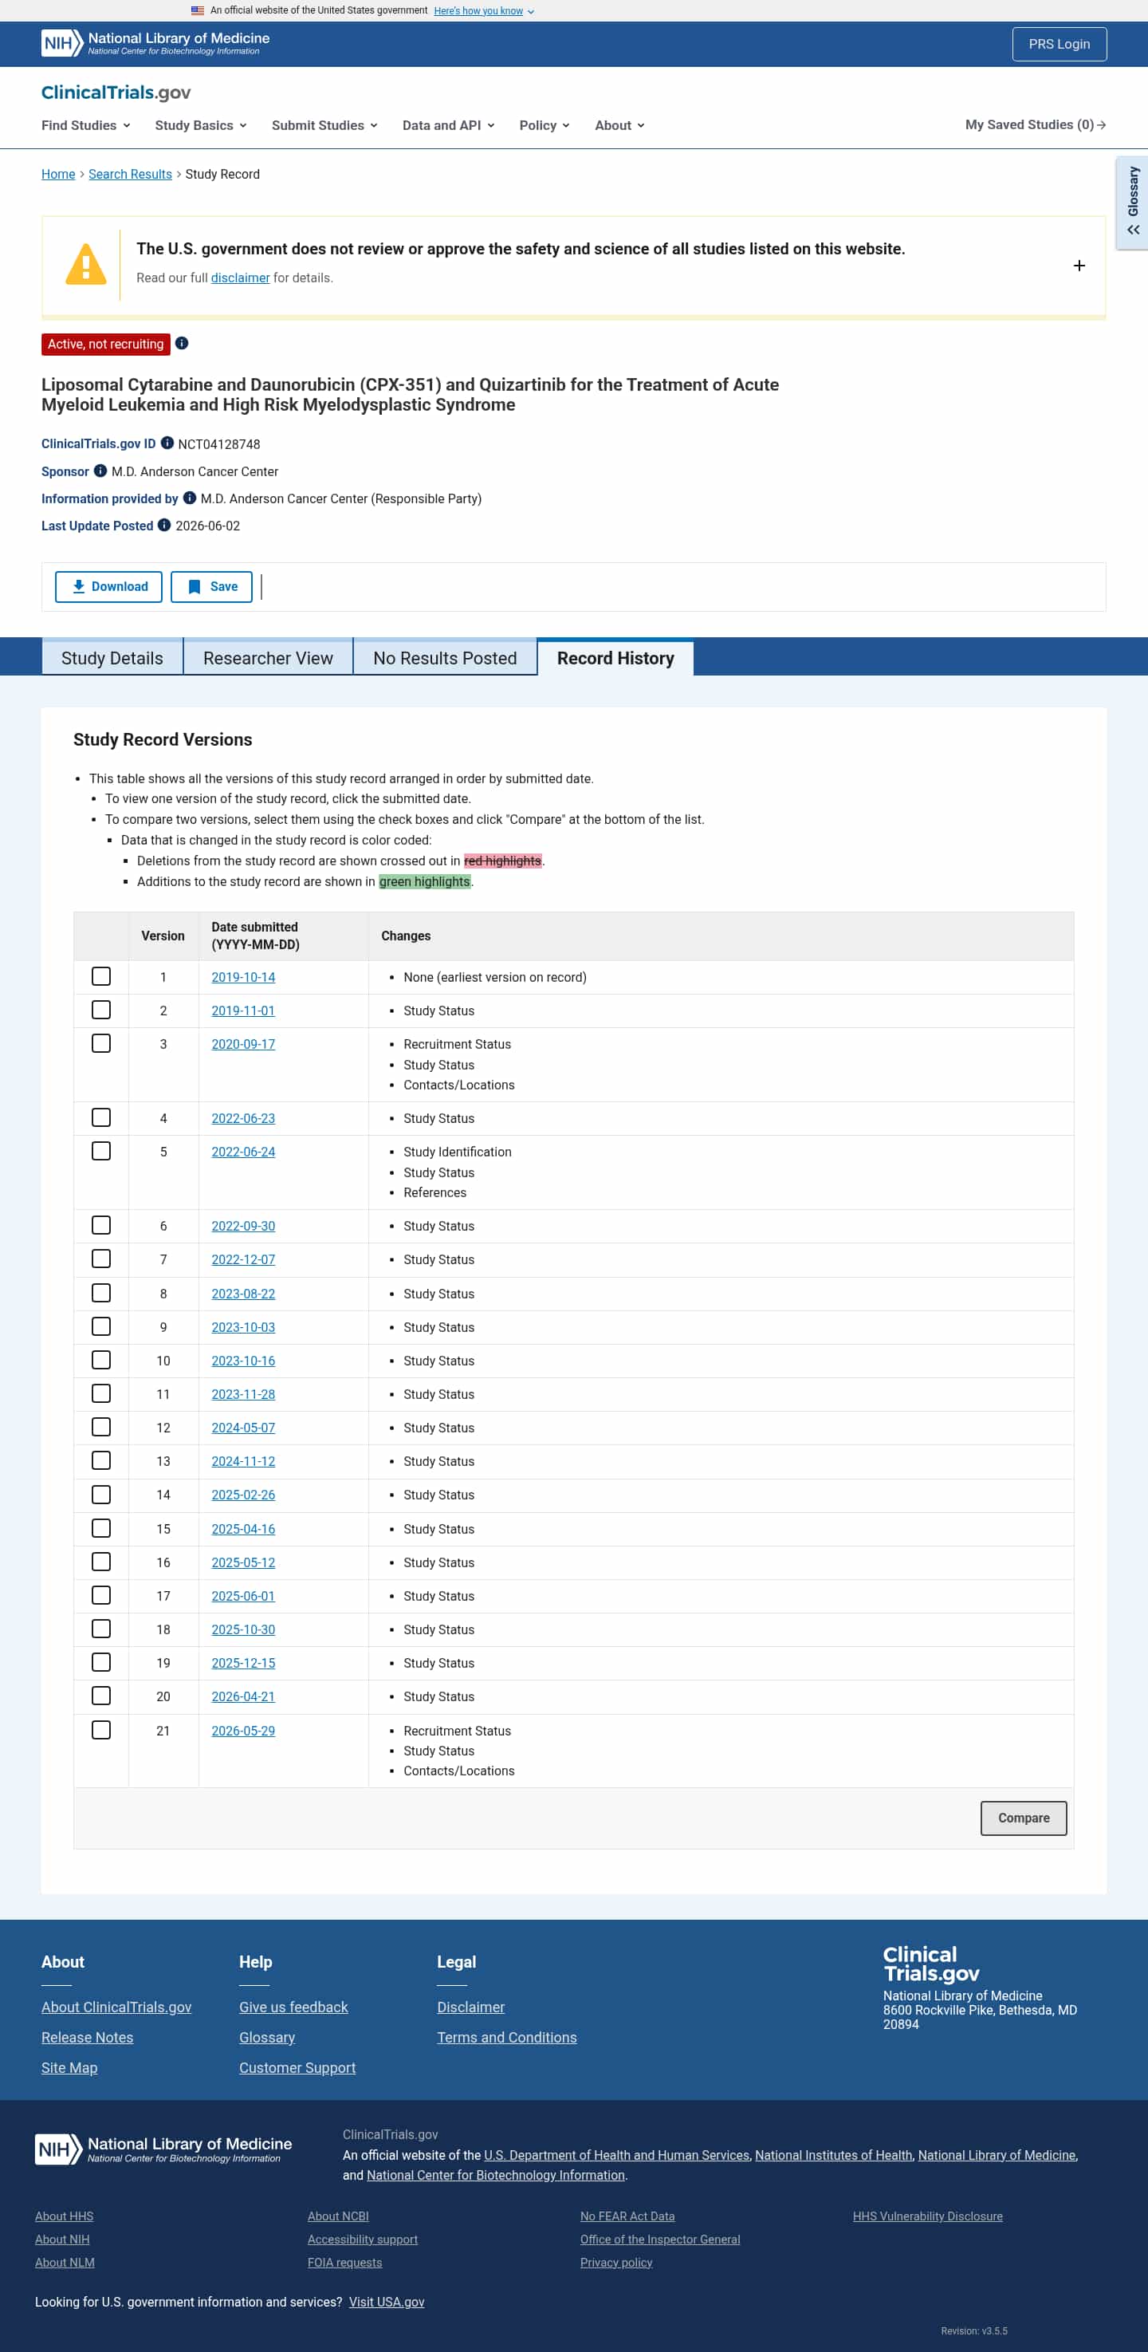Open the Researcher View tab

click(x=269, y=657)
